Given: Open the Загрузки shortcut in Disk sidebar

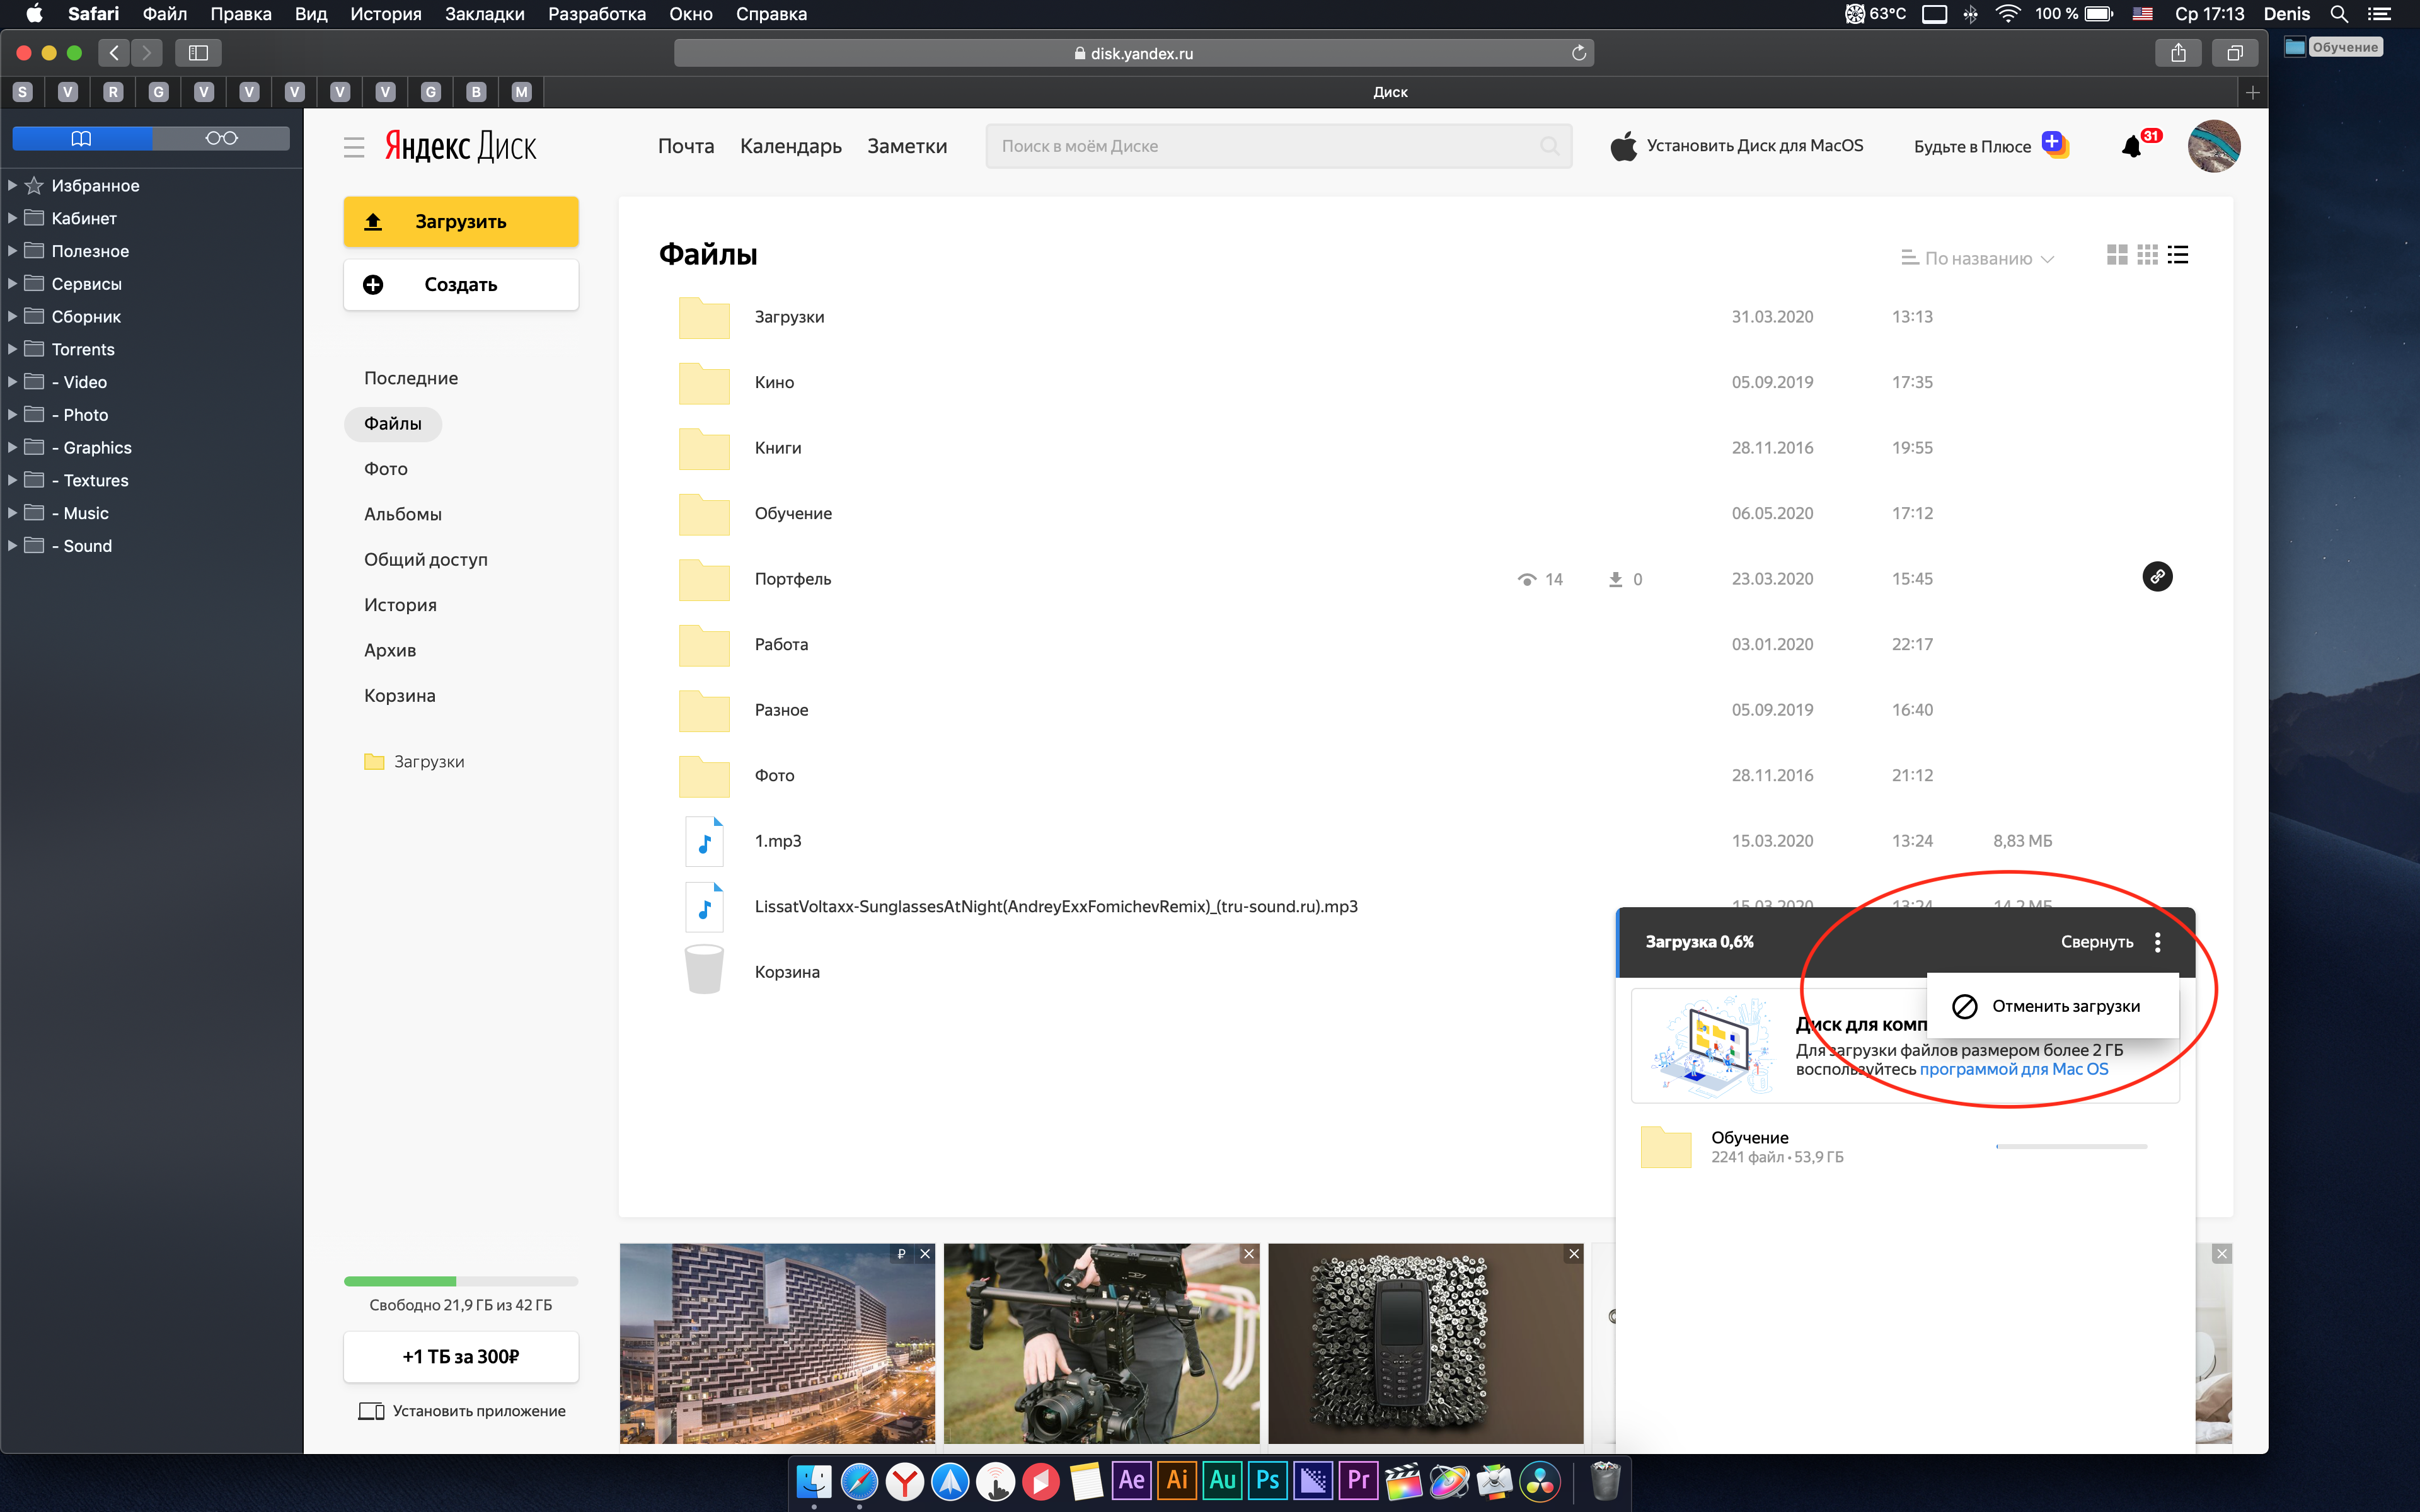Looking at the screenshot, I should point(414,762).
